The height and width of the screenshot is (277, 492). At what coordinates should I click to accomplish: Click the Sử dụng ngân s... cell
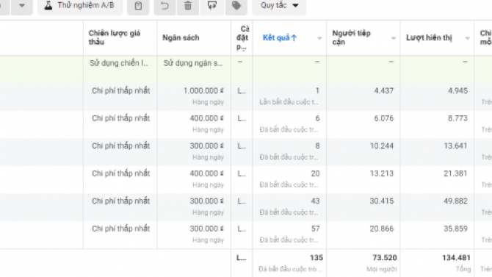click(x=193, y=63)
